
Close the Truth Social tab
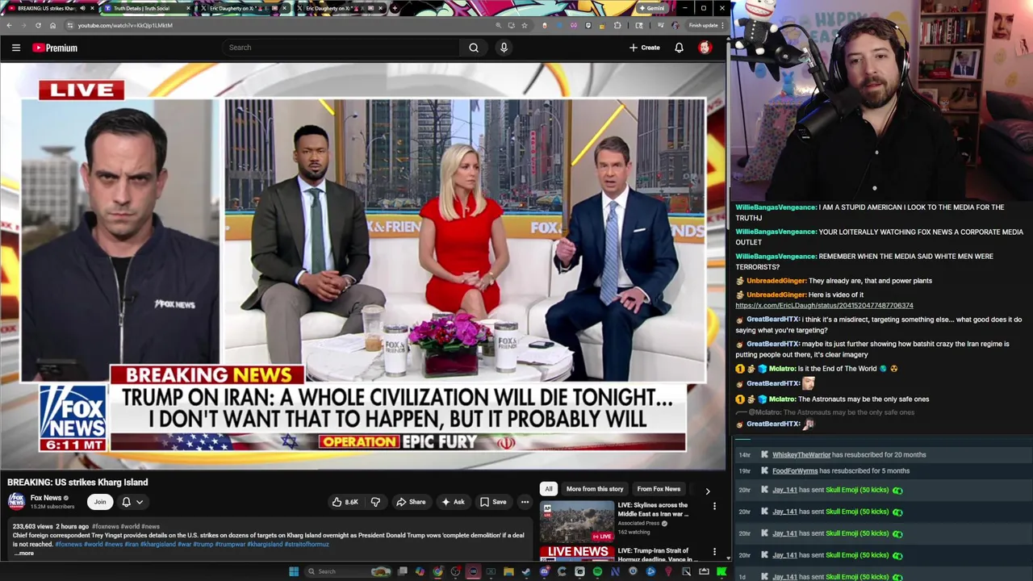(188, 8)
